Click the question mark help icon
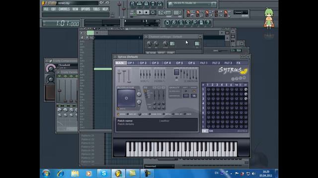This screenshot has height=178, width=318. pyautogui.click(x=208, y=22)
